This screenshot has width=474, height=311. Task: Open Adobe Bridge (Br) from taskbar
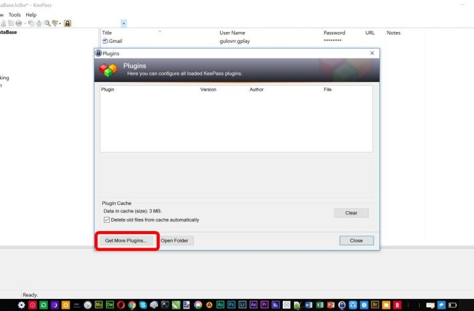[x=375, y=305]
